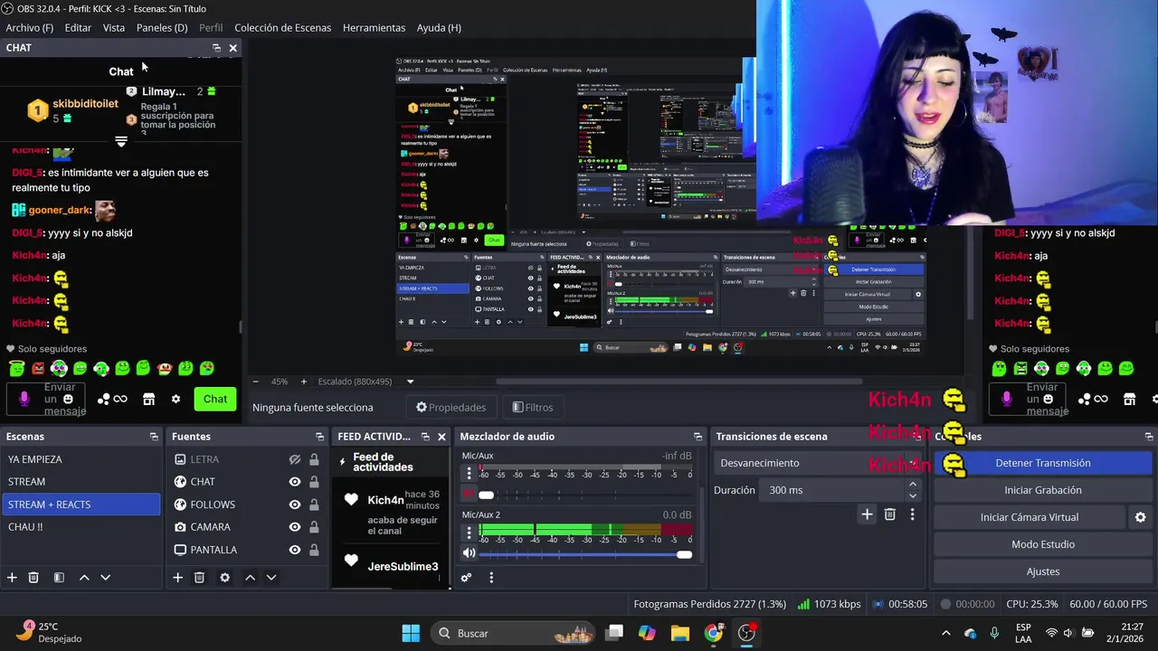Move the scene down in the Escenas list
The image size is (1158, 651).
(105, 578)
